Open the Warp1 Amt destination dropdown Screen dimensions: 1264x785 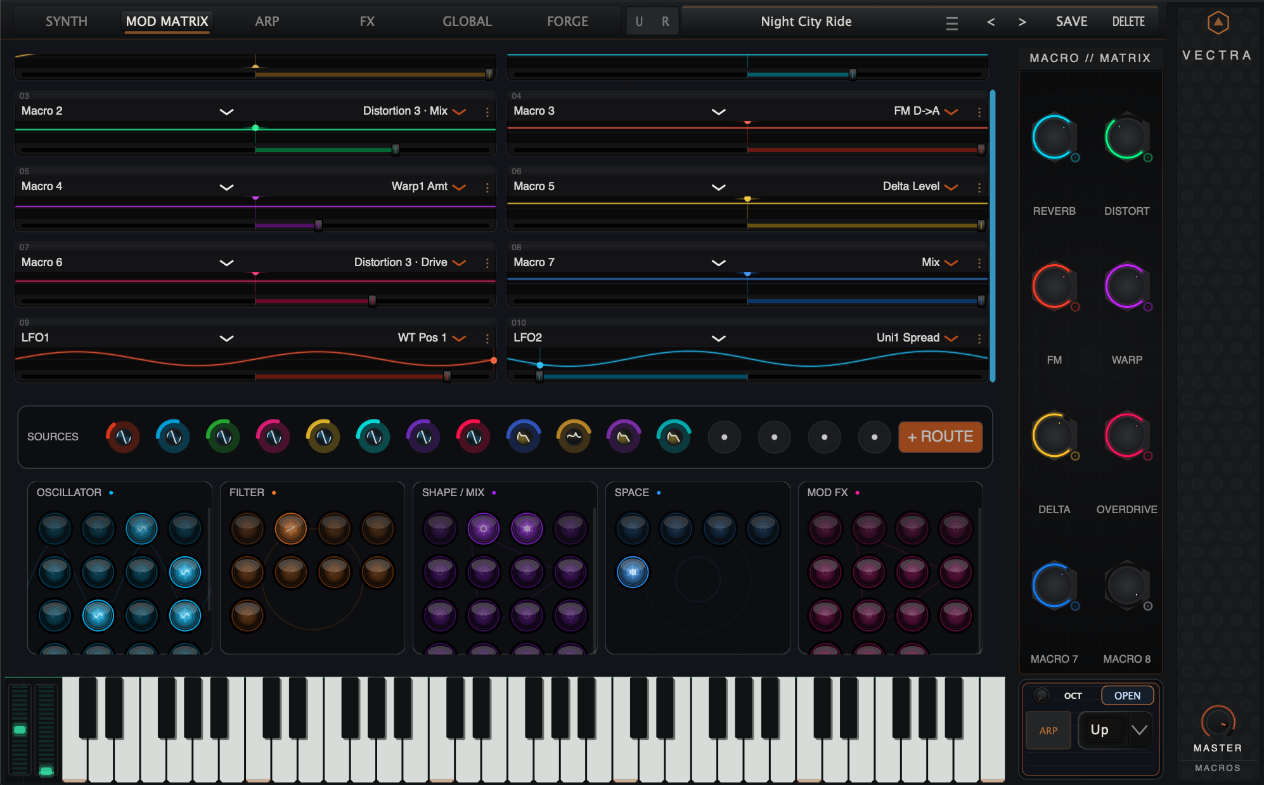point(460,187)
